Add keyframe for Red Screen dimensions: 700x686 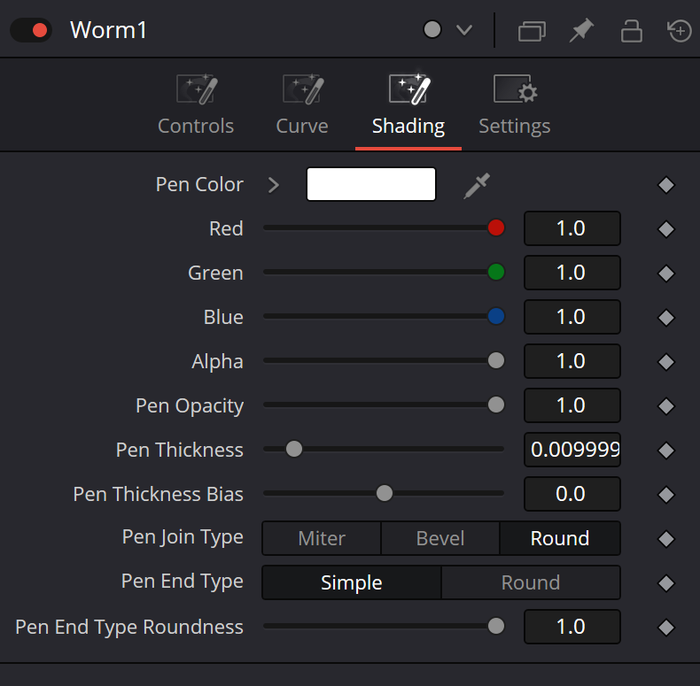point(666,229)
